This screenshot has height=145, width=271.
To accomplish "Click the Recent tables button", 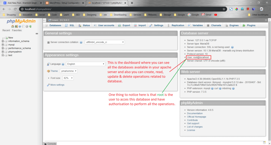I will [6, 30].
